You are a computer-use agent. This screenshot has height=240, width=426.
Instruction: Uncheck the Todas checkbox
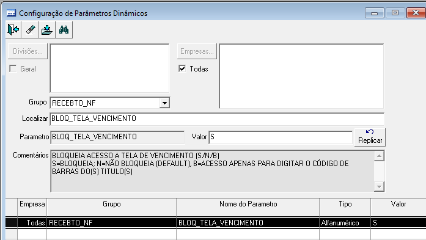pos(182,68)
